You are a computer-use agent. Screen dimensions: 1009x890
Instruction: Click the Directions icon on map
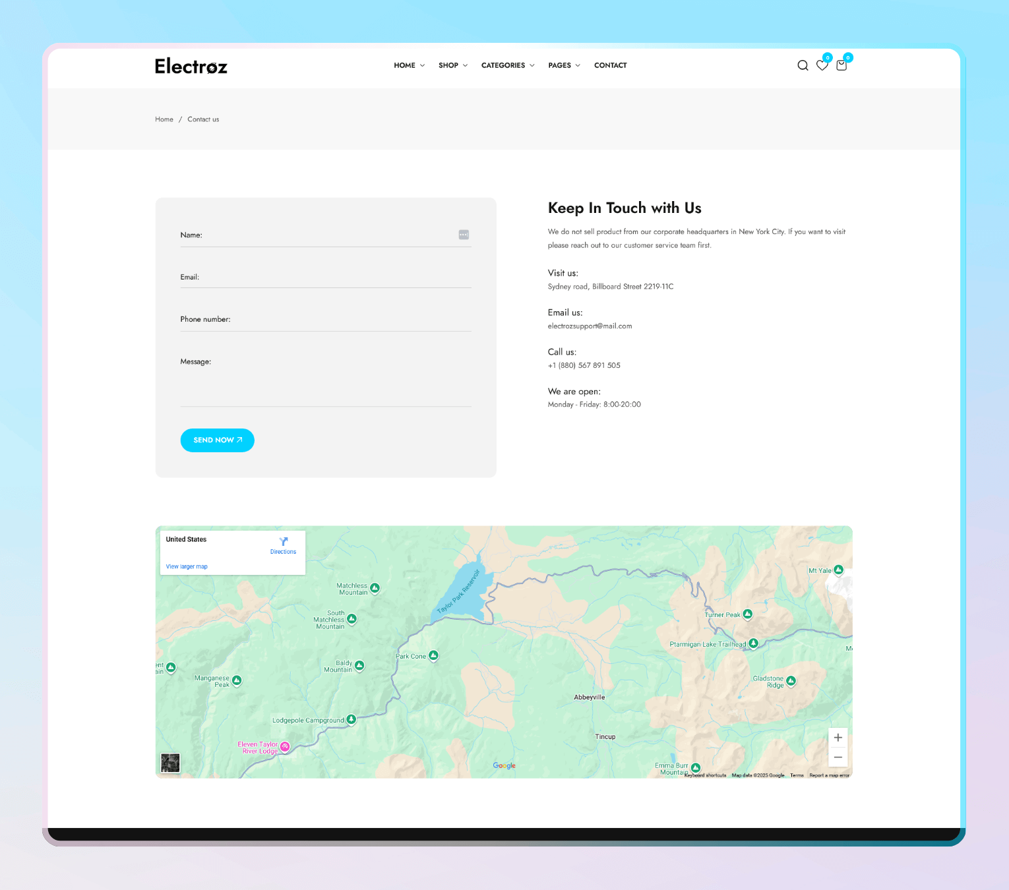(284, 541)
